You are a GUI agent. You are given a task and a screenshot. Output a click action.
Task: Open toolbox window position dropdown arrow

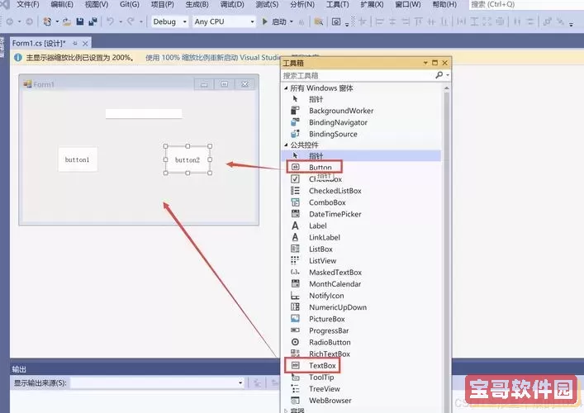(425, 63)
